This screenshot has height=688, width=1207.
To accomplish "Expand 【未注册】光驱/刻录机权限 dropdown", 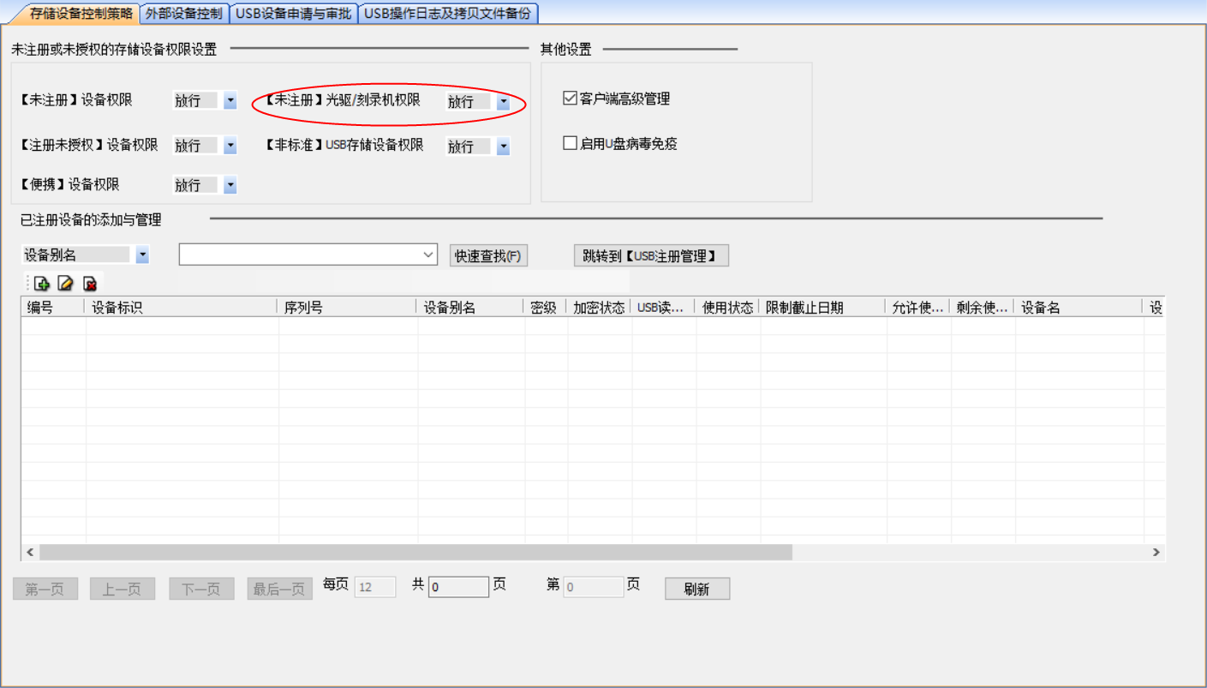I will tap(503, 102).
